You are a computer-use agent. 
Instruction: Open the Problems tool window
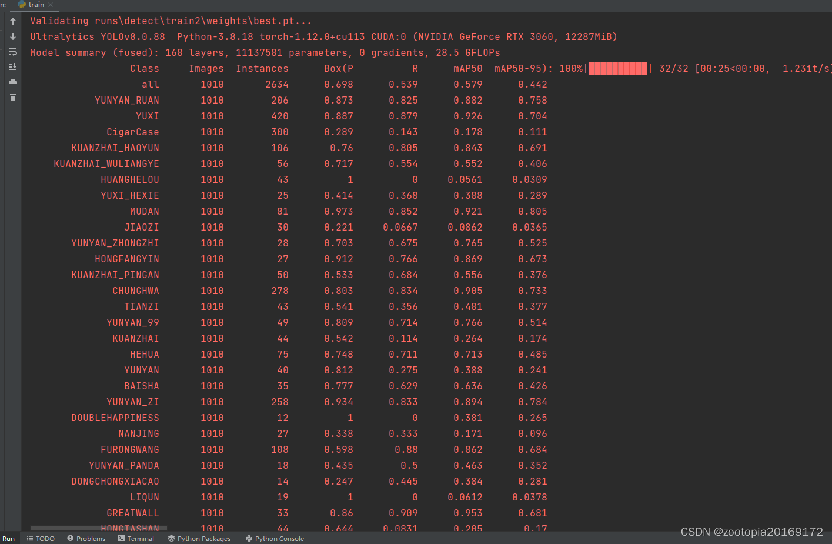click(x=86, y=539)
